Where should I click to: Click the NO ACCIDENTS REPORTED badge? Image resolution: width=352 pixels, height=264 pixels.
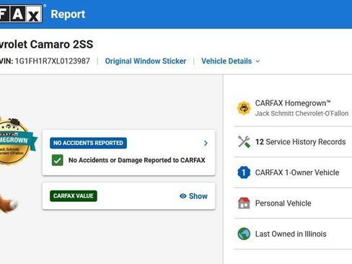pyautogui.click(x=88, y=143)
